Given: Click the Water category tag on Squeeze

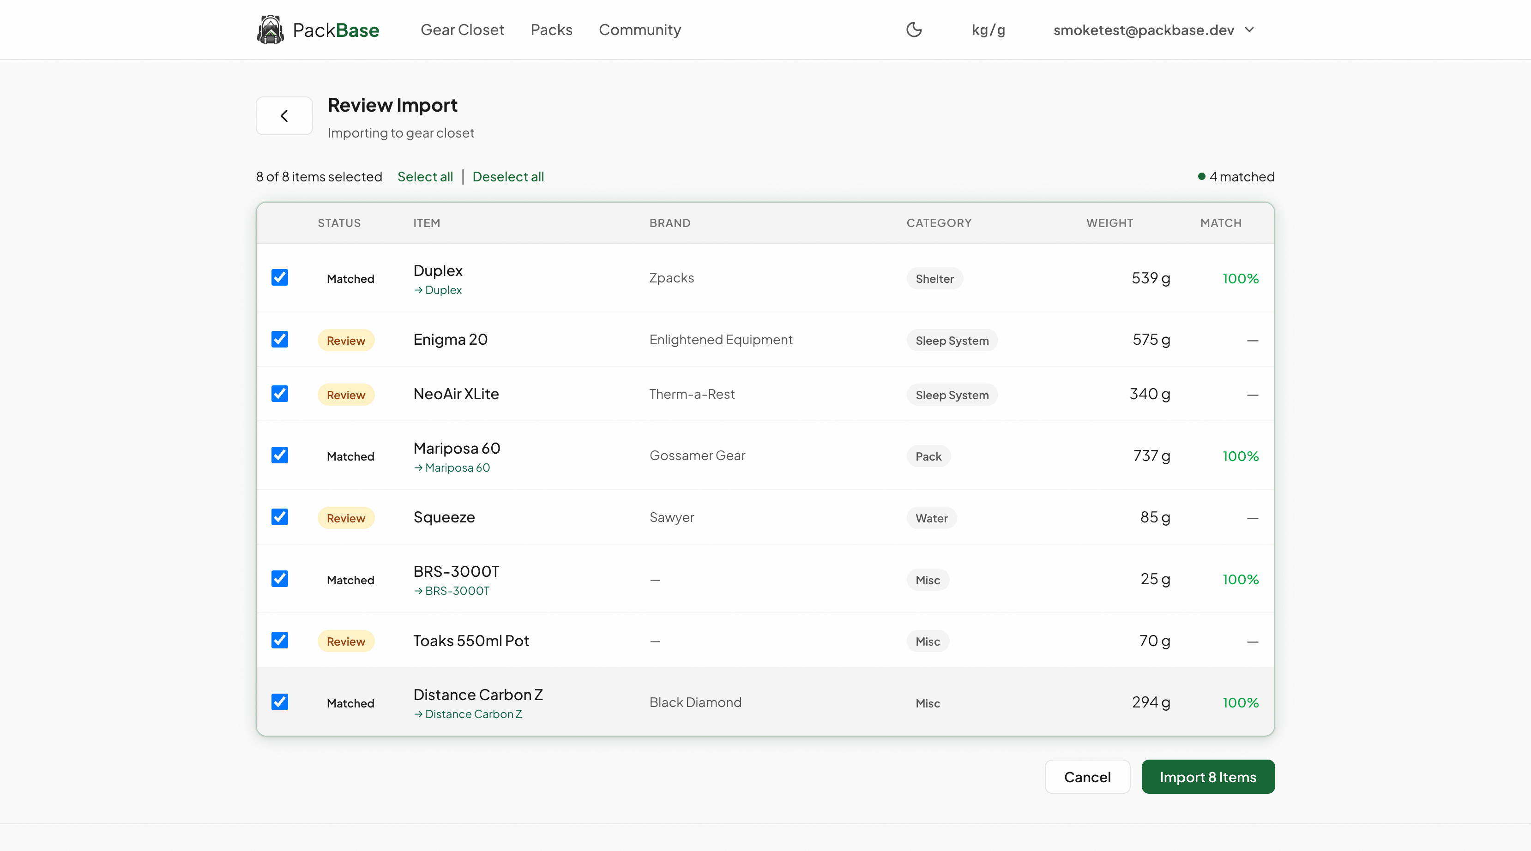Looking at the screenshot, I should pos(931,518).
